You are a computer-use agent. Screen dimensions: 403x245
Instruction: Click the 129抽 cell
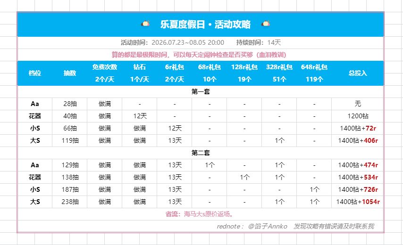(x=70, y=165)
